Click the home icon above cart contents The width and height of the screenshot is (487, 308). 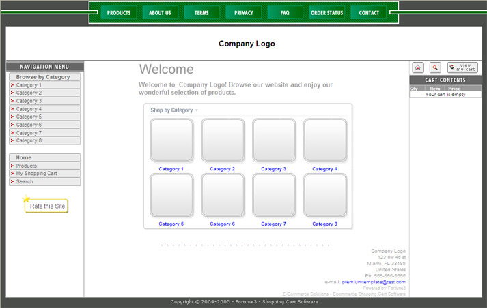tap(418, 67)
